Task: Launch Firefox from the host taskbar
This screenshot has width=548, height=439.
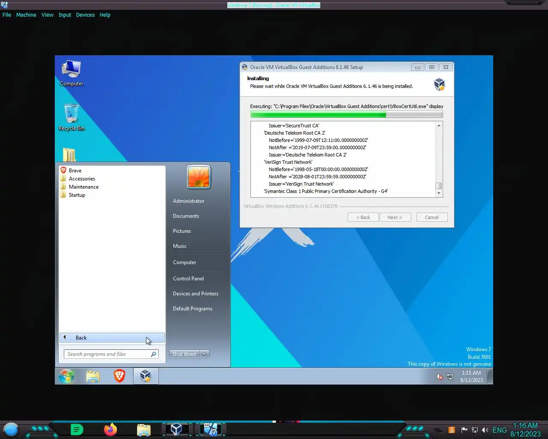Action: 110,429
